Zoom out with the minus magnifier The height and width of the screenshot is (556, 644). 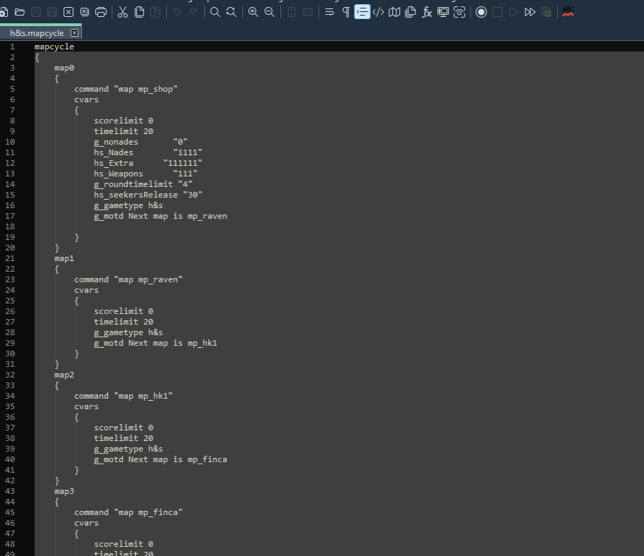(x=269, y=12)
